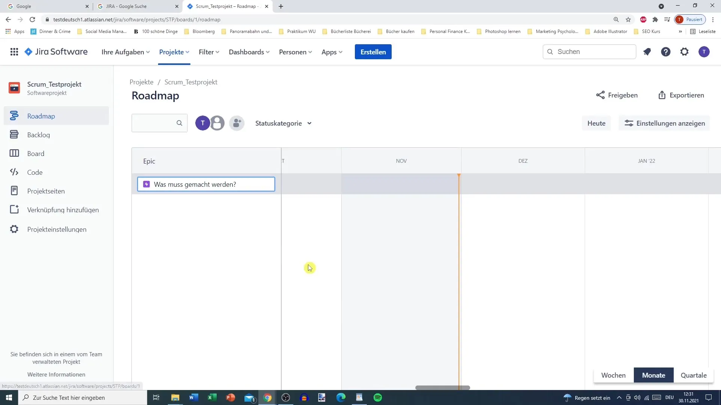Select the Apps menu item

click(x=332, y=52)
